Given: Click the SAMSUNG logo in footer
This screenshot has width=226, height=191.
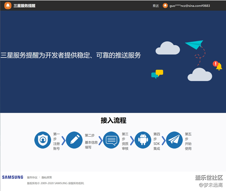Looking at the screenshot, I should [13, 177].
